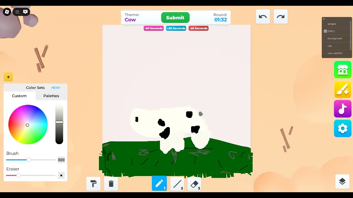Select the eraser tool
Image resolution: width=353 pixels, height=198 pixels.
[194, 184]
